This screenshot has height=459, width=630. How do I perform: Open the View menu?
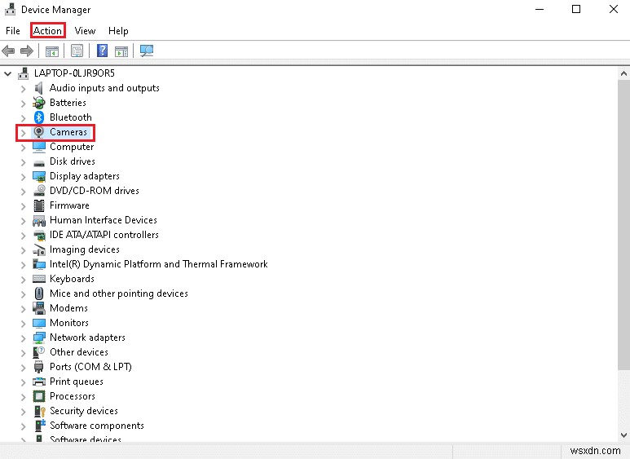click(86, 31)
